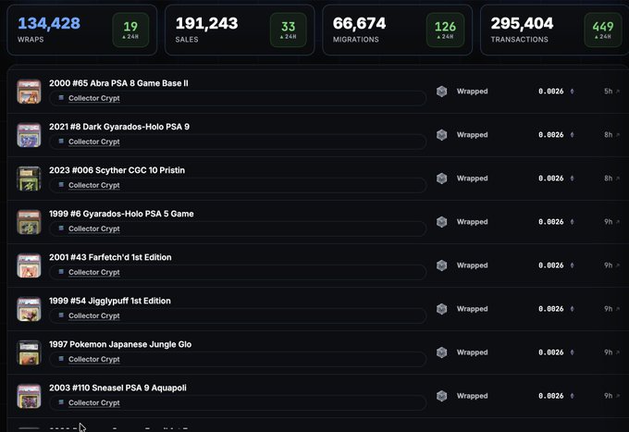Open the 1997 Japanese Jungle card thumbnail

[29, 352]
